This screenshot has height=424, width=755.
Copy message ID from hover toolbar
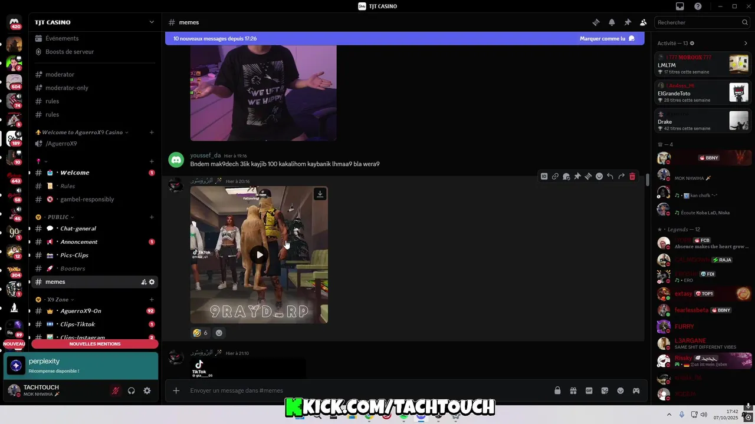click(x=544, y=176)
